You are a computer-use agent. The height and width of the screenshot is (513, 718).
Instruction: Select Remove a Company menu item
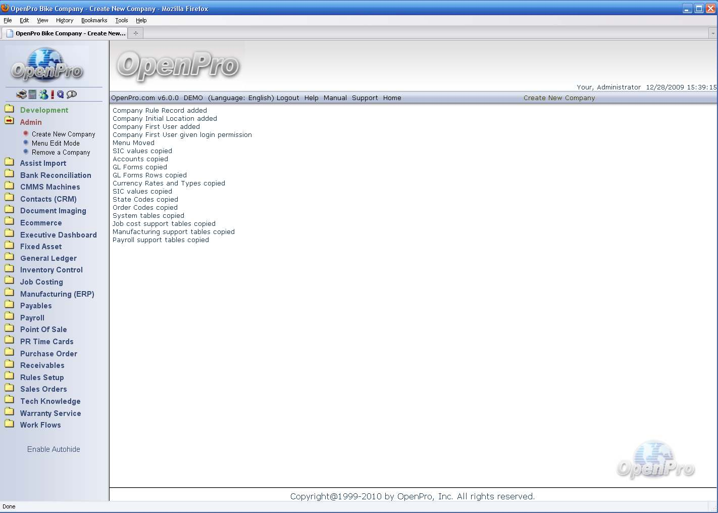tap(61, 153)
